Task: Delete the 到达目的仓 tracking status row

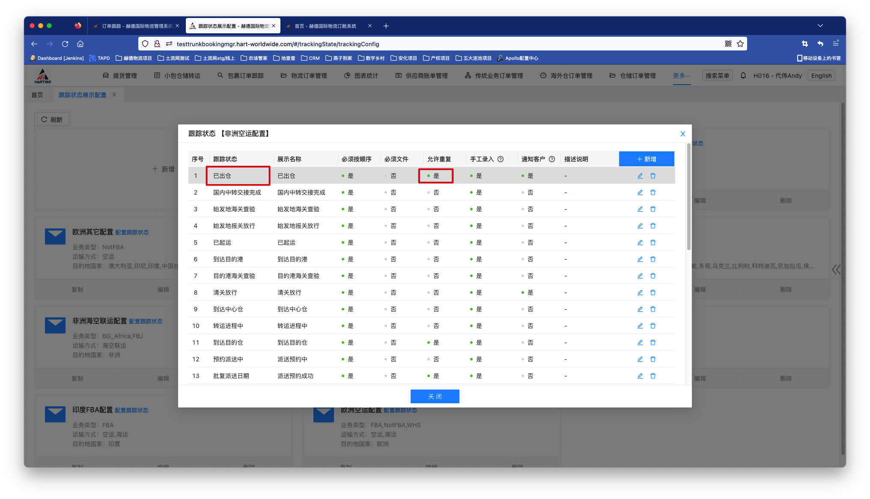Action: [652, 343]
